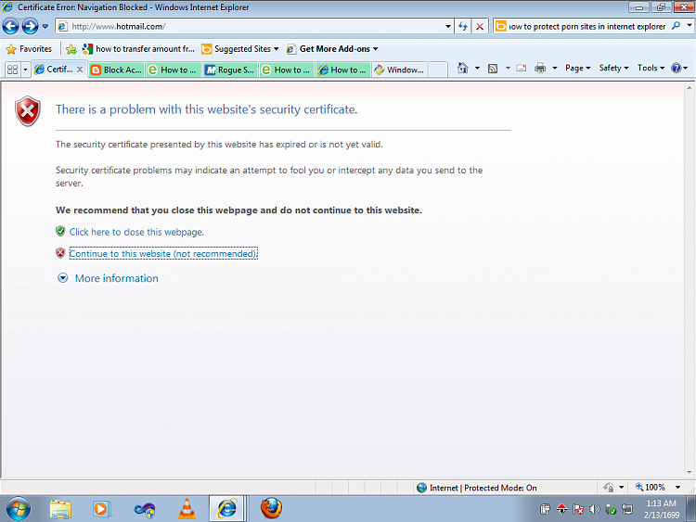Expand Print options dropdown arrow
This screenshot has height=522, width=696.
pos(555,68)
